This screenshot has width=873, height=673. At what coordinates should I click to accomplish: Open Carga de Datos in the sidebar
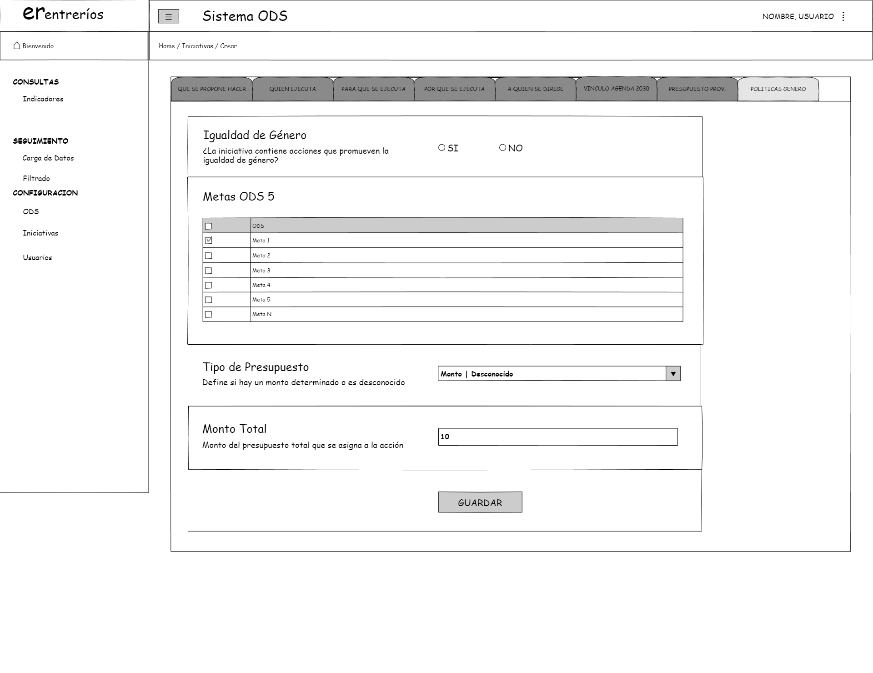48,158
